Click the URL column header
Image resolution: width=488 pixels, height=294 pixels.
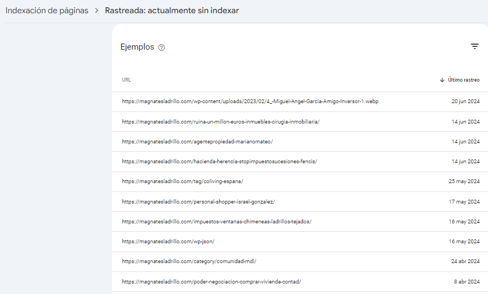(126, 80)
